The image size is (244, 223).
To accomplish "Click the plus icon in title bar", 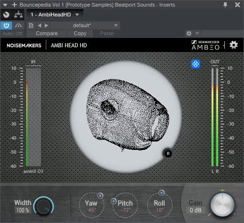I will tap(14, 5).
